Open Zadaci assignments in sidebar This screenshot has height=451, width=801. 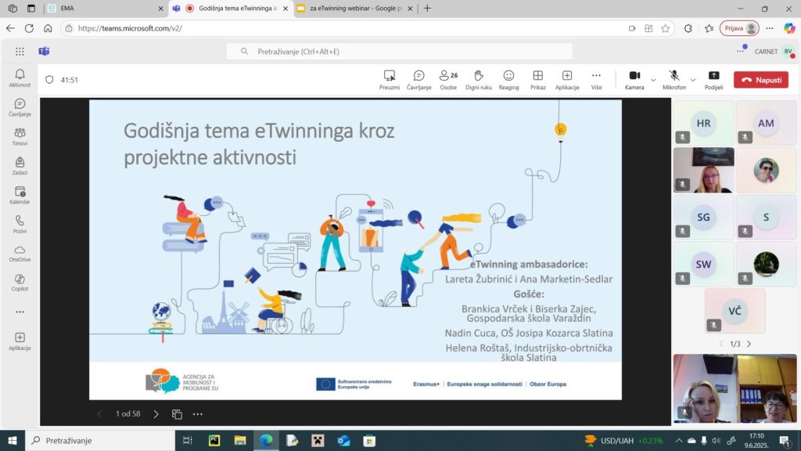(x=20, y=166)
